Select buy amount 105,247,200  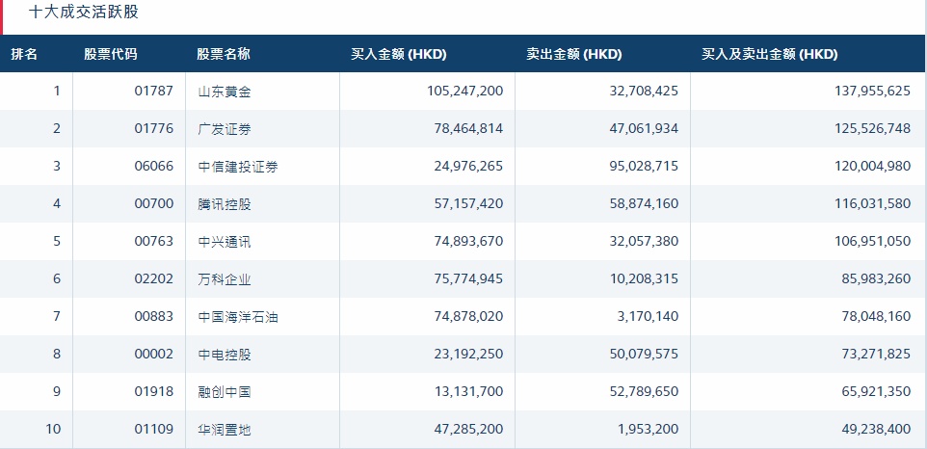465,91
